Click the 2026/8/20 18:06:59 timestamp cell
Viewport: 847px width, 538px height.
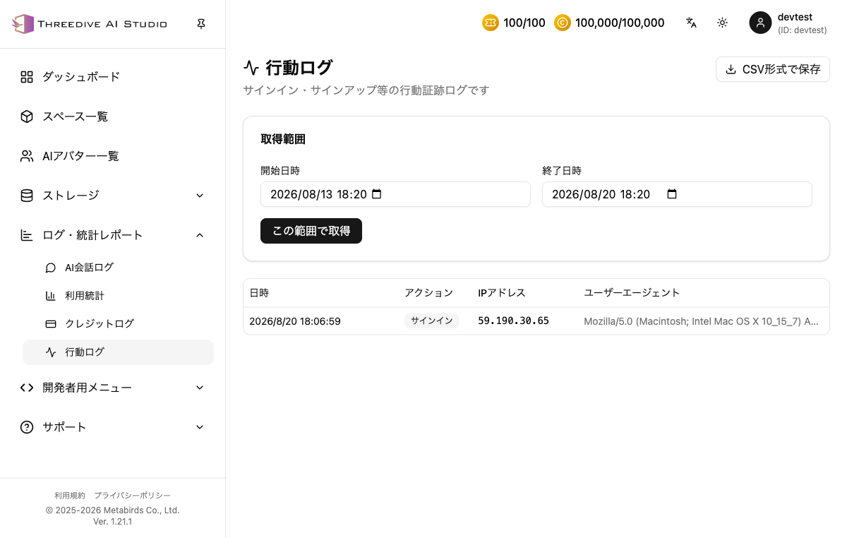tap(295, 321)
